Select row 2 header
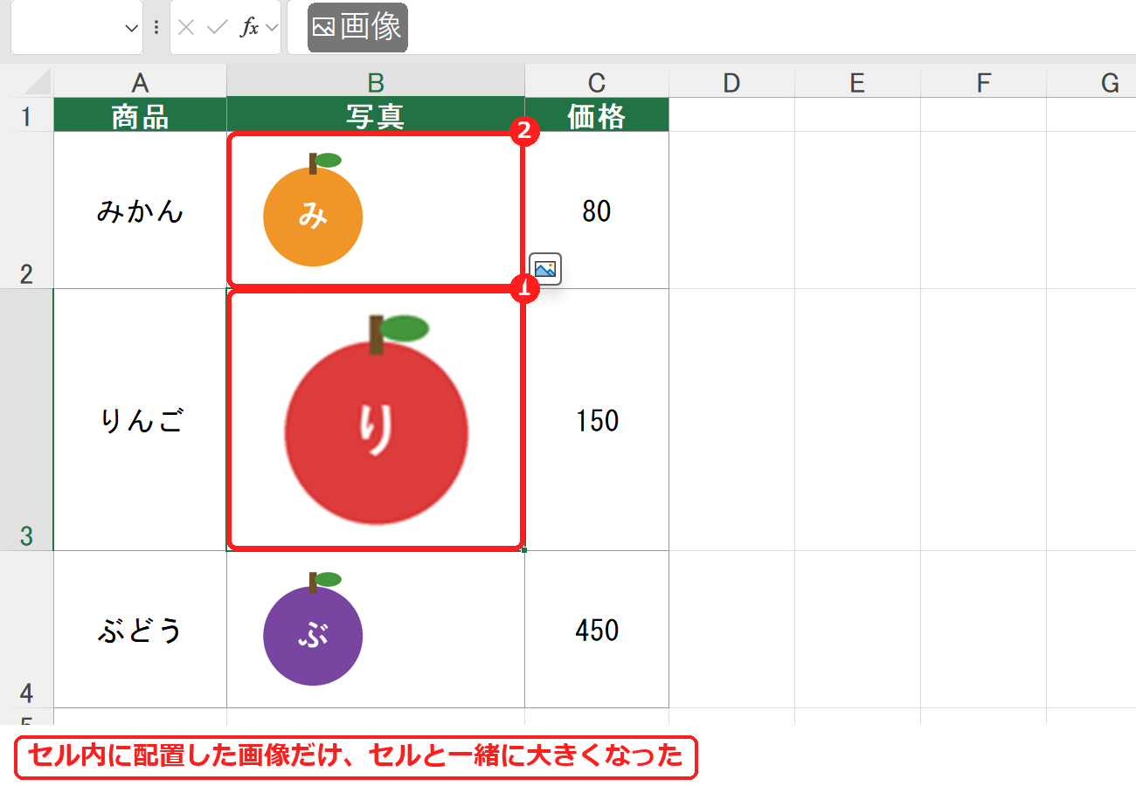The width and height of the screenshot is (1136, 786). coord(26,210)
